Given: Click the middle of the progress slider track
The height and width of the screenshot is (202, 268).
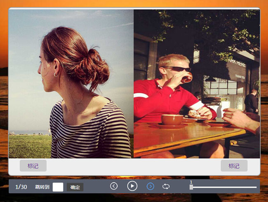Looking at the screenshot, I should click(x=224, y=187).
